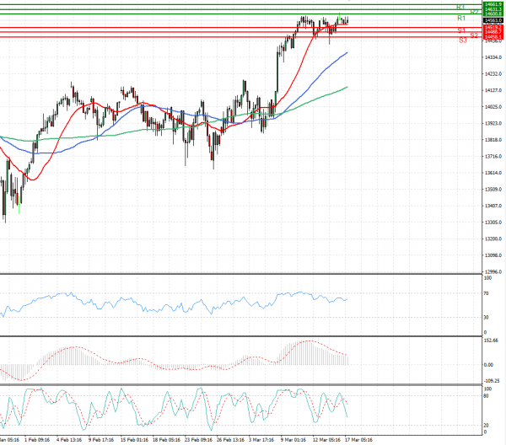
Task: Click the 23 Feb 09:16 time label
Action: [198, 440]
